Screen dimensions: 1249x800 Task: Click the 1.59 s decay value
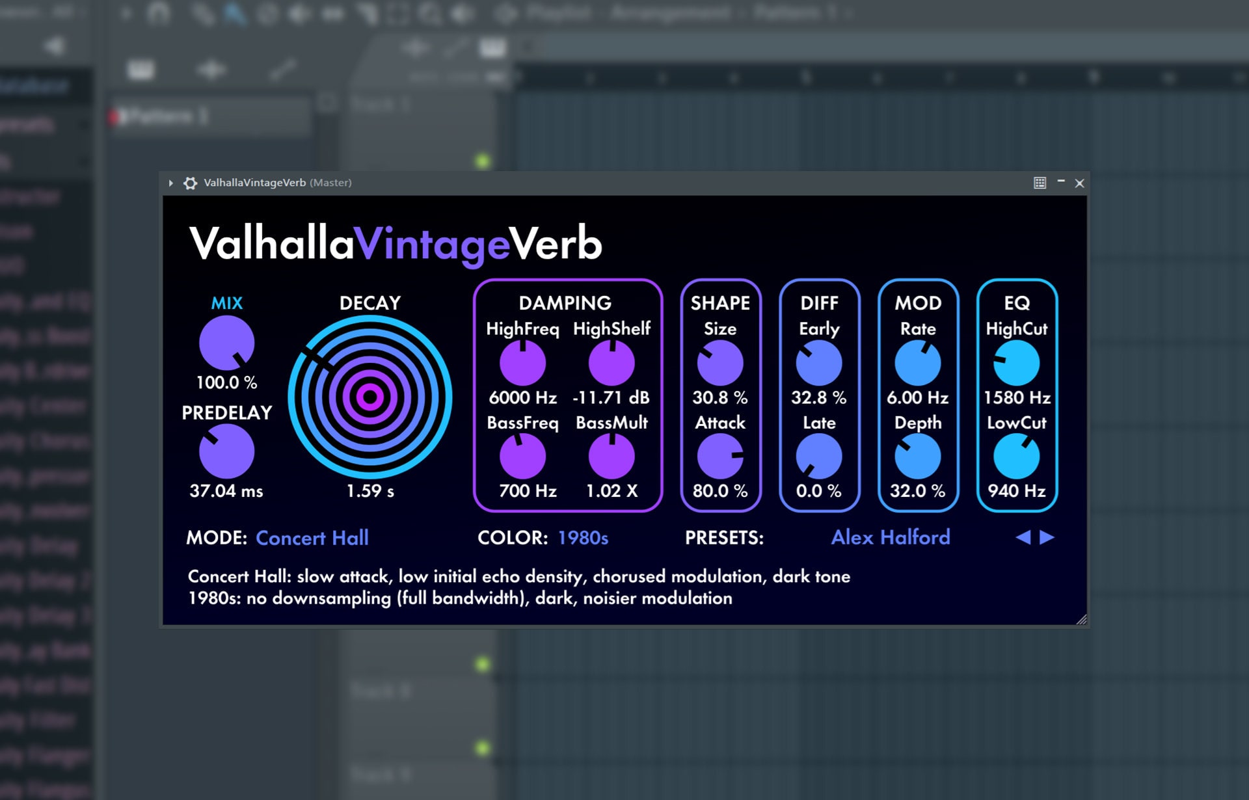point(370,491)
